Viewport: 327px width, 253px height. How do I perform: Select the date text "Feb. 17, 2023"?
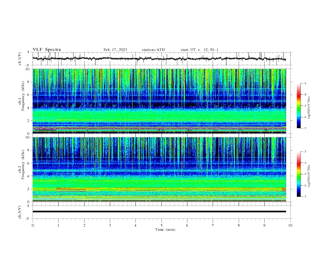pos(115,50)
